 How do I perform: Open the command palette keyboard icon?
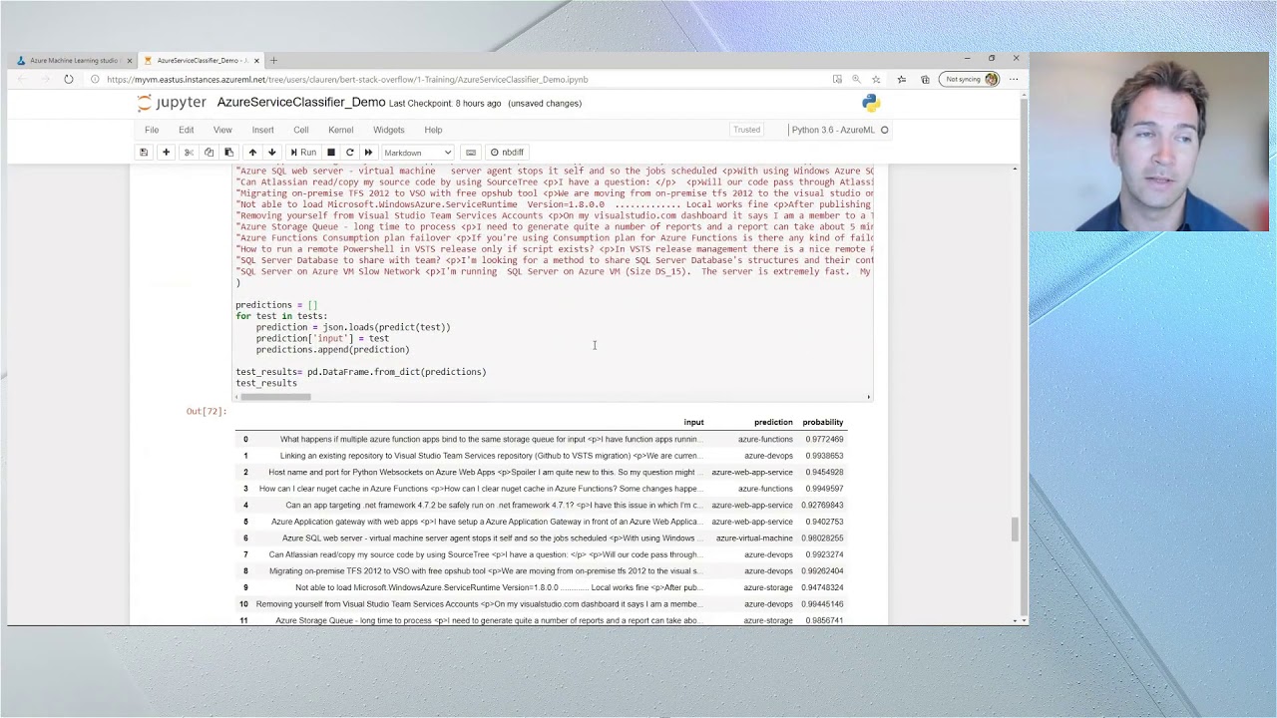tap(471, 153)
